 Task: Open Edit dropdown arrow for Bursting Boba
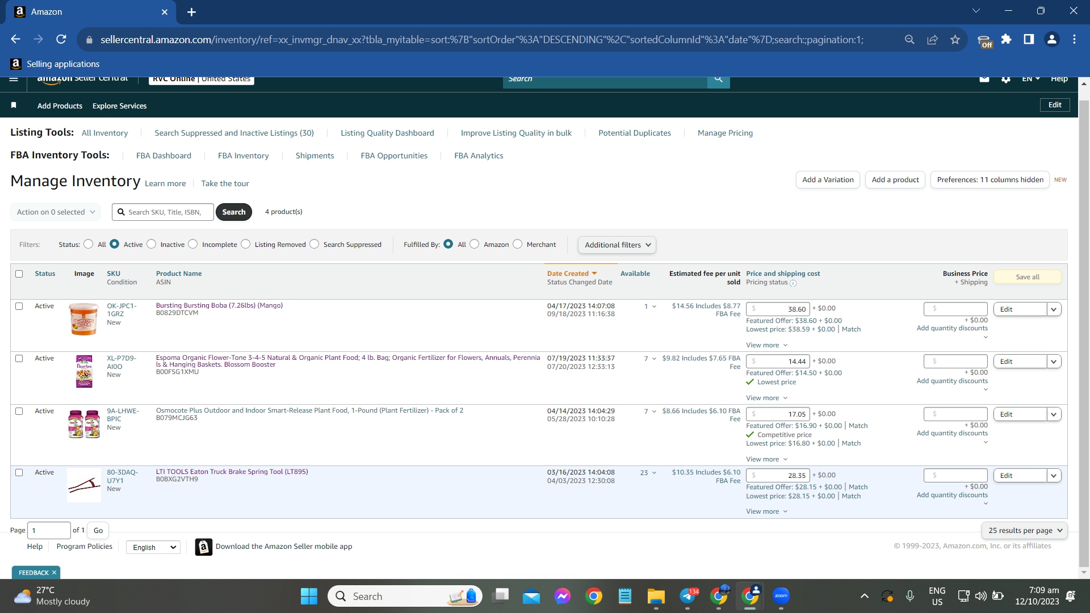pyautogui.click(x=1054, y=309)
